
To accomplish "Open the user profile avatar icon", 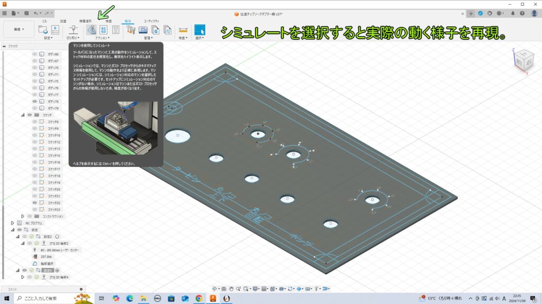I will click(x=535, y=13).
